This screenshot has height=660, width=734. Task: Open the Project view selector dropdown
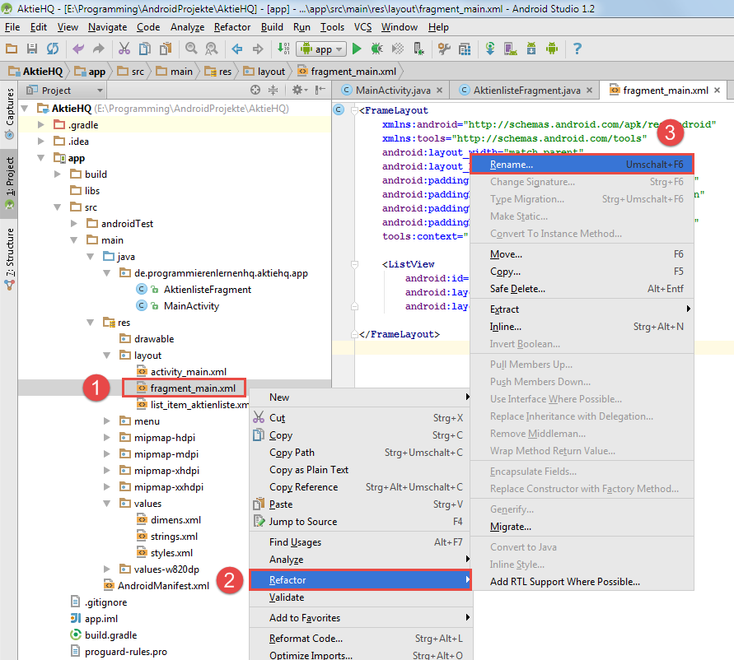pyautogui.click(x=65, y=90)
